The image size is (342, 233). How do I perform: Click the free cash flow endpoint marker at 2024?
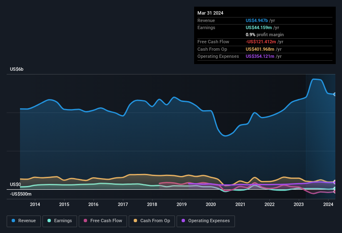[335, 192]
